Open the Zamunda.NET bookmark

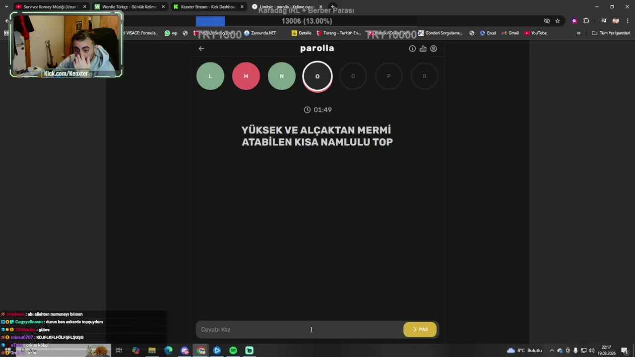pyautogui.click(x=260, y=33)
